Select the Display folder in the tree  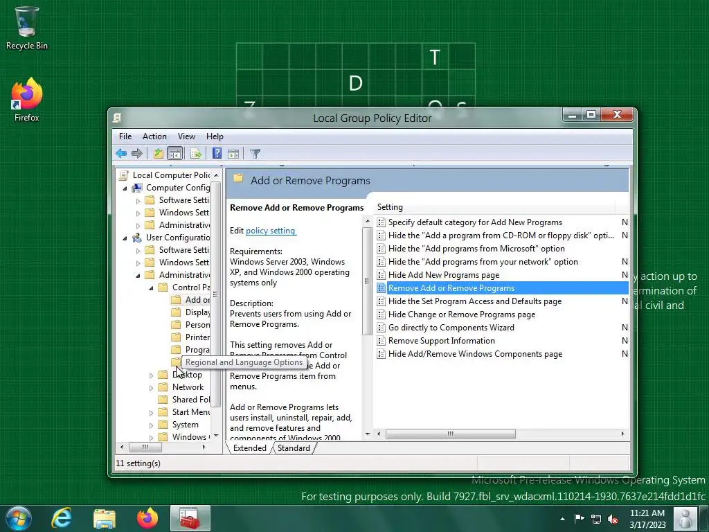point(197,312)
